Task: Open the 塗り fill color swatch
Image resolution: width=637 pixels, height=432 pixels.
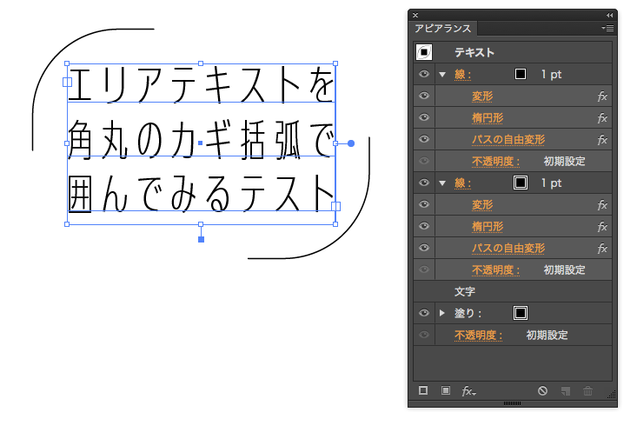Action: tap(521, 313)
